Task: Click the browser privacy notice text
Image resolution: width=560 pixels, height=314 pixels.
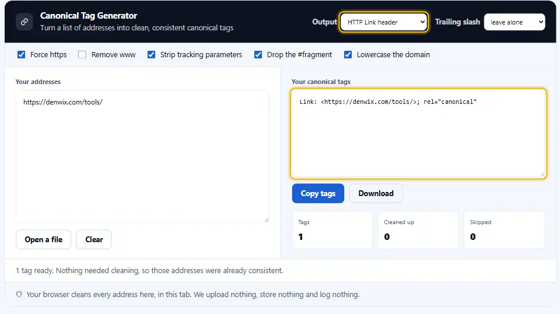Action: point(193,294)
